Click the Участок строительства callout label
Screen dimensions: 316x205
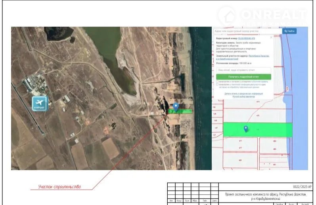tap(59, 187)
